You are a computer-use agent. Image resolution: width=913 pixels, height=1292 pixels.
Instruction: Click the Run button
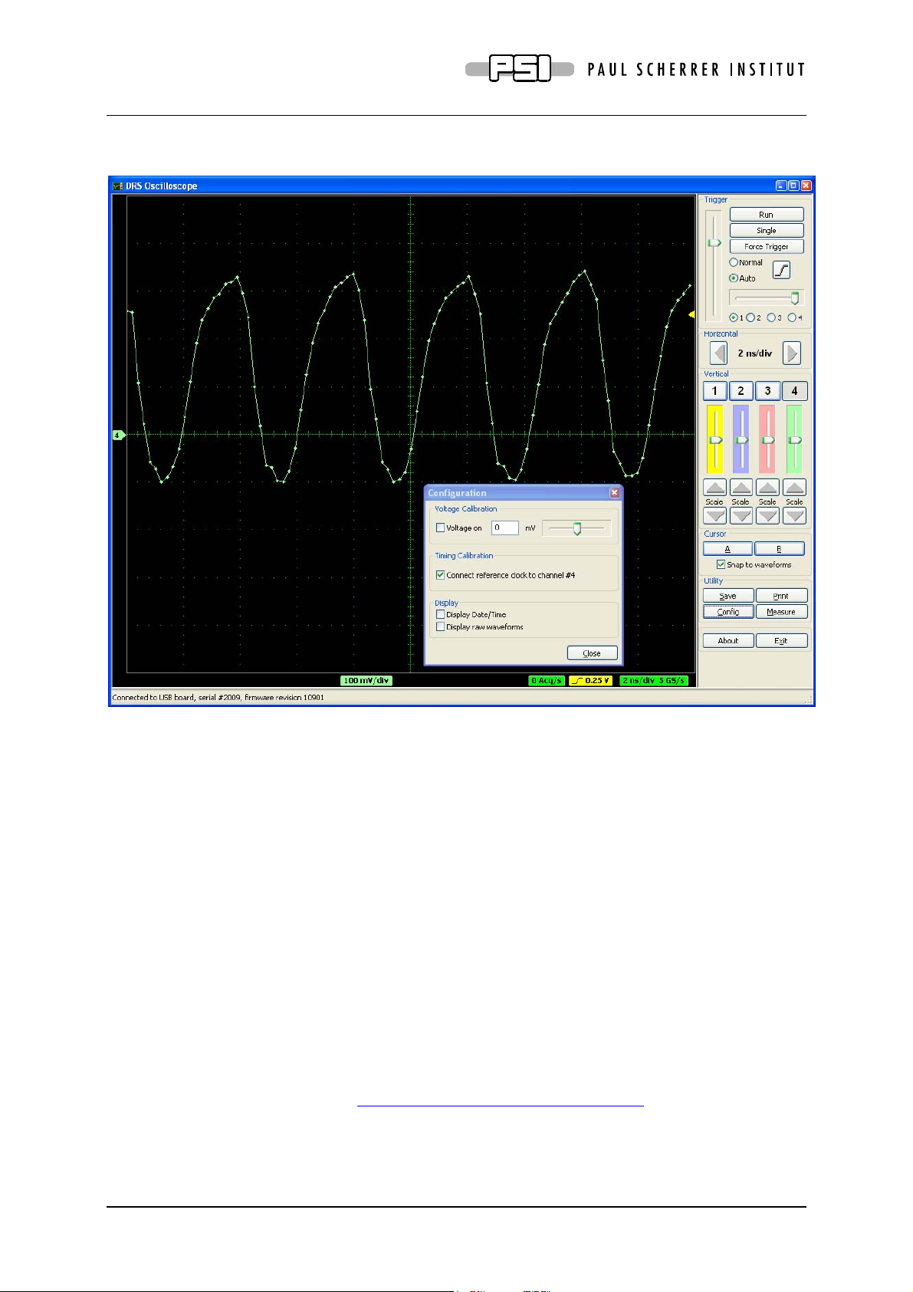[767, 215]
